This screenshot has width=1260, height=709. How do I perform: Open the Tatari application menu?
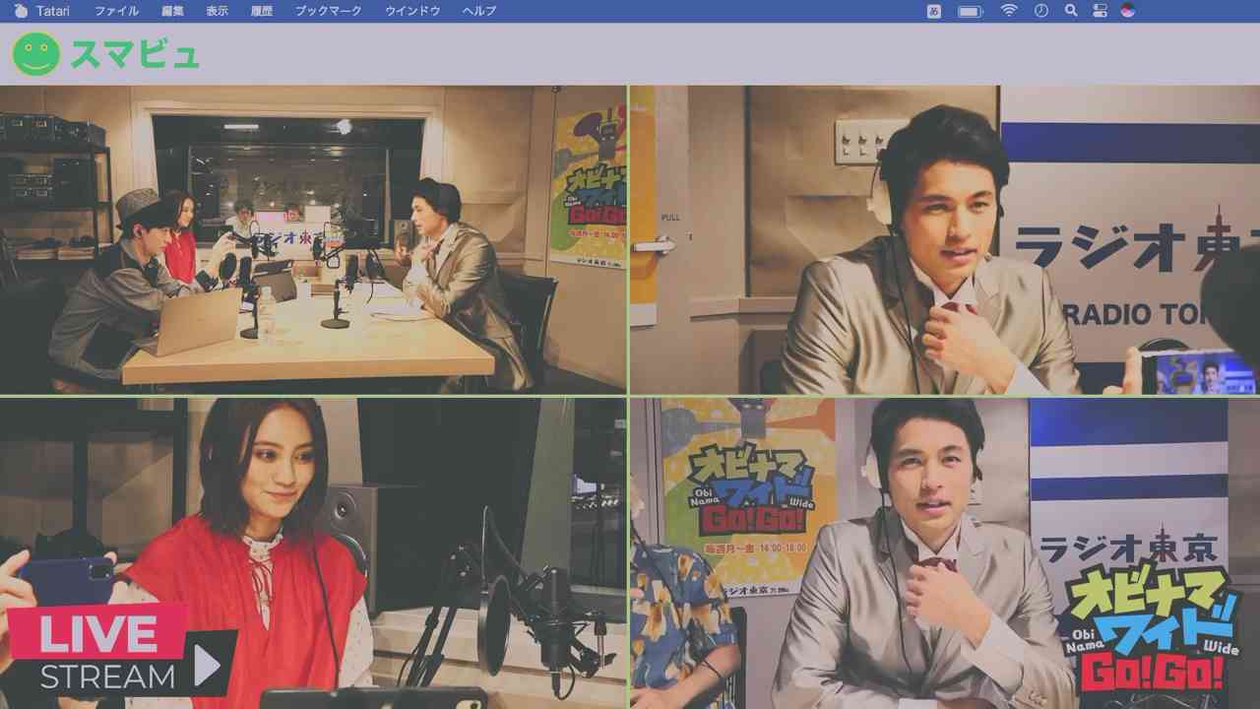(52, 11)
